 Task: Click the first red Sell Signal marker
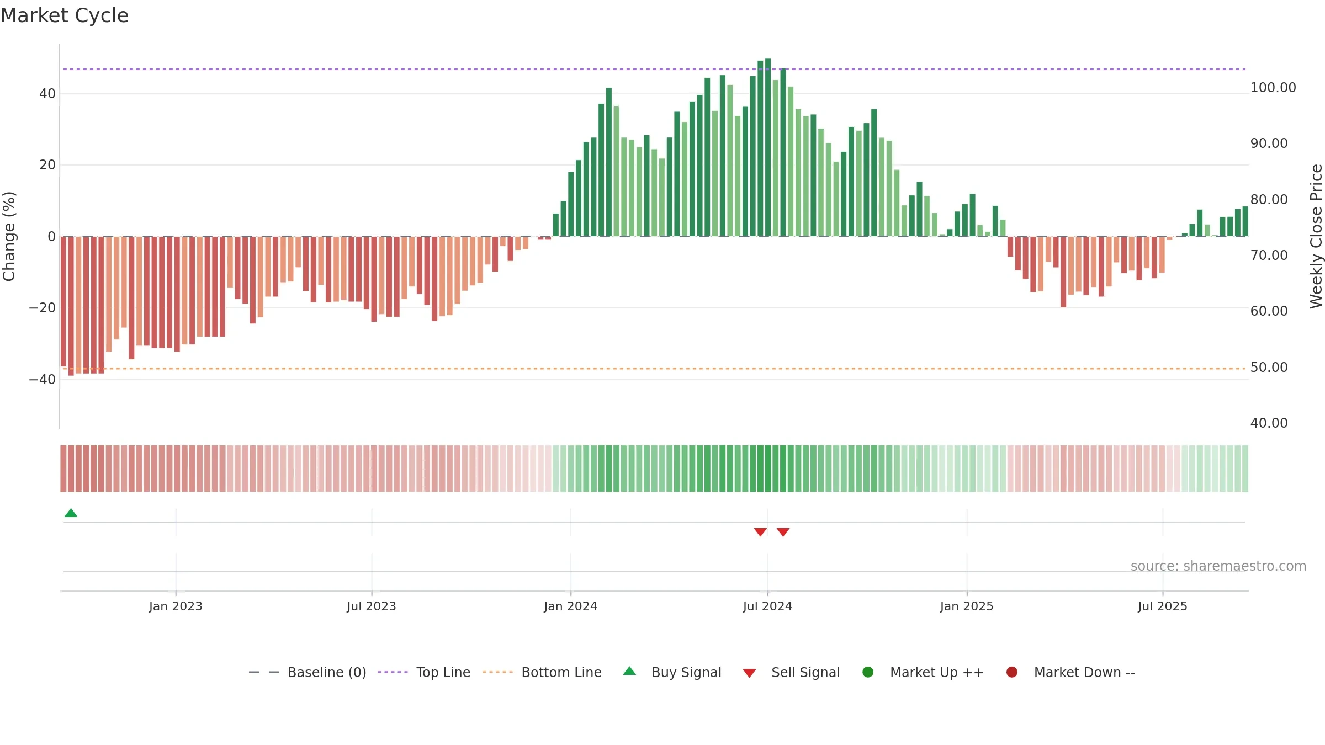coord(760,532)
